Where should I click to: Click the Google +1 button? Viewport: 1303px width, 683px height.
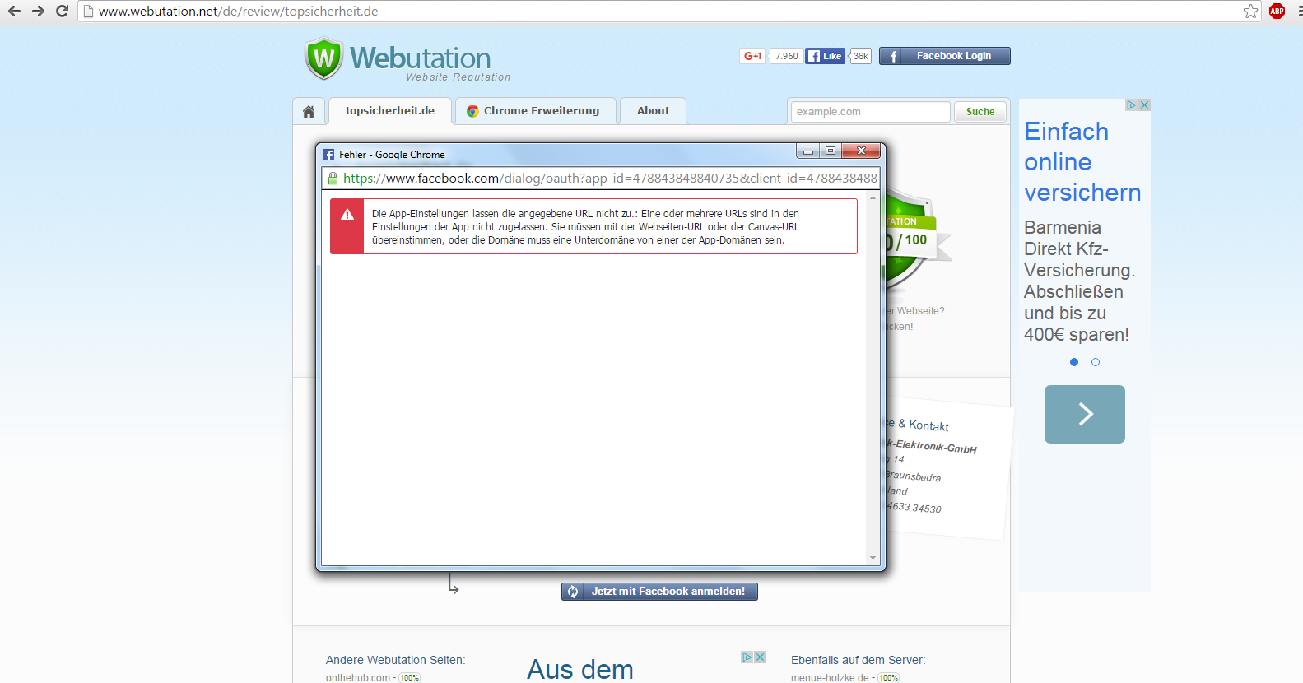pyautogui.click(x=752, y=56)
